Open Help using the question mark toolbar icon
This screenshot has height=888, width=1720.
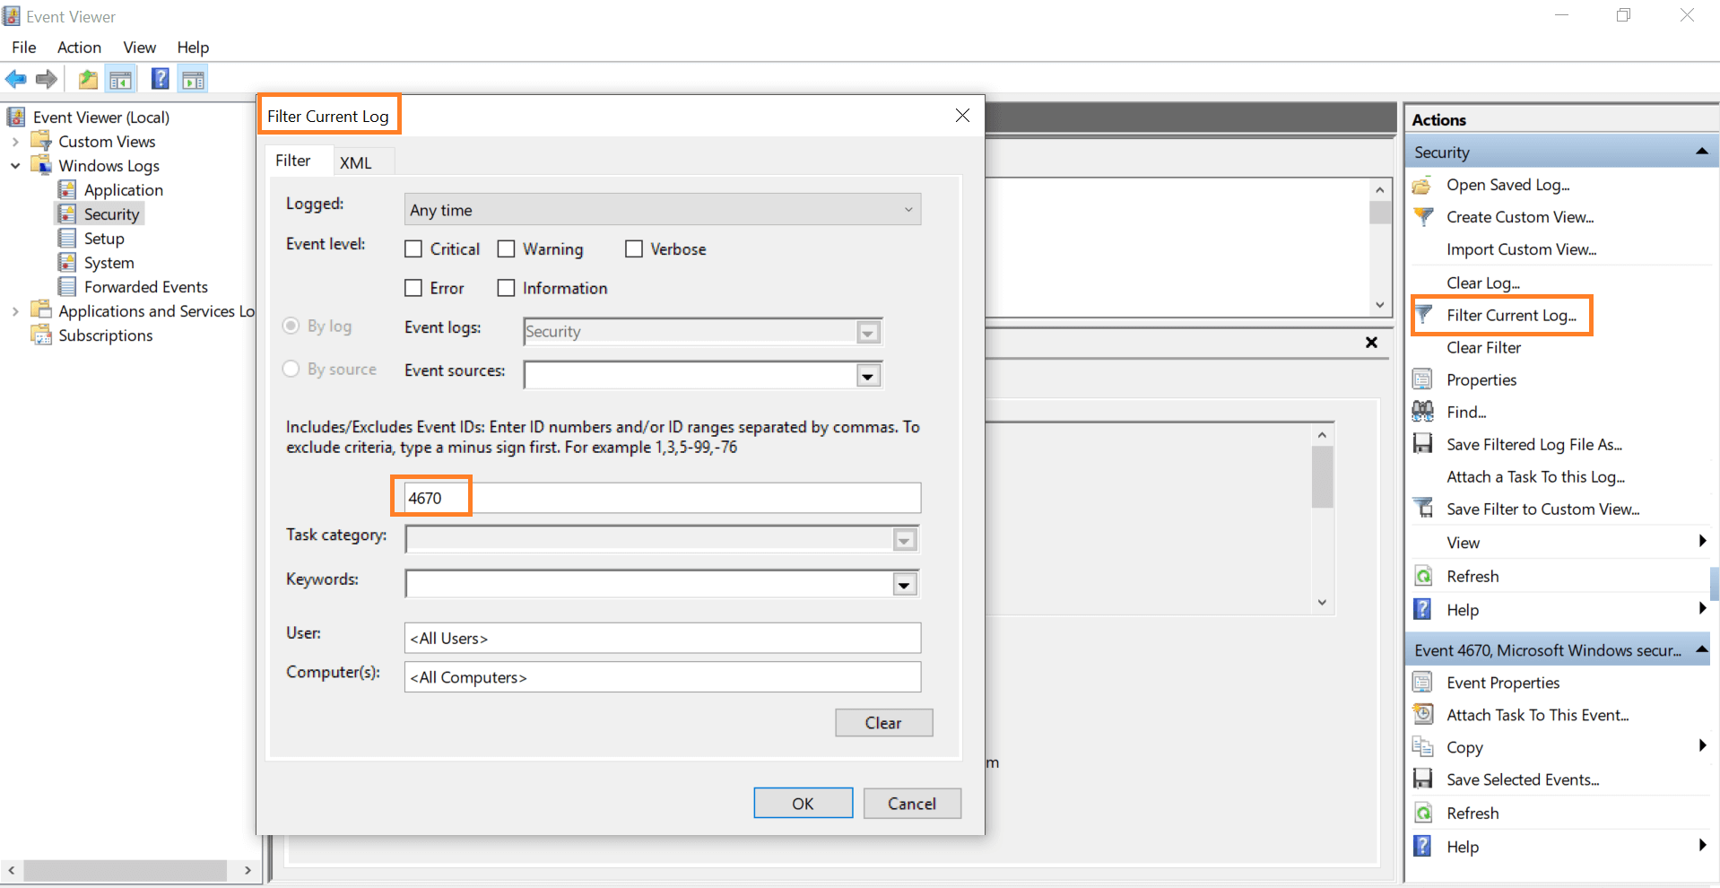coord(159,79)
